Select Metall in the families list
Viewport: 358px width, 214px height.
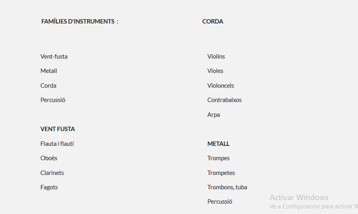pos(49,71)
